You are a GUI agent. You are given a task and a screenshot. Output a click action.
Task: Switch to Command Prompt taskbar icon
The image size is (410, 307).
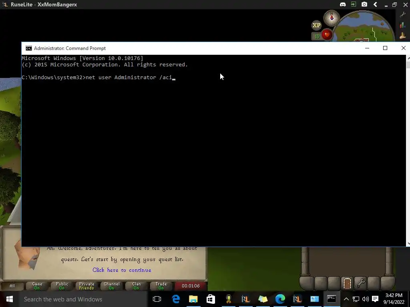coord(332,299)
